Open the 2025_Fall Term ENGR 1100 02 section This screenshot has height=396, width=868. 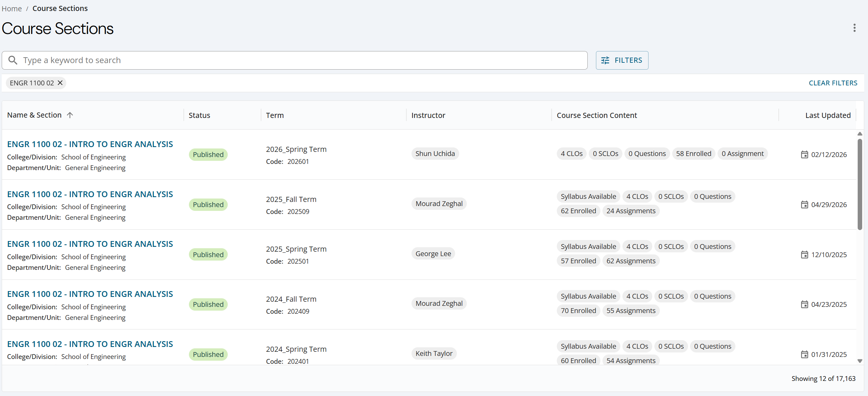(90, 194)
